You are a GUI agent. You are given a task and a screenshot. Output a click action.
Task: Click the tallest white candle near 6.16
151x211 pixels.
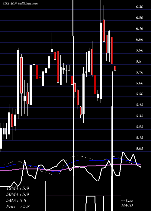(x=101, y=61)
